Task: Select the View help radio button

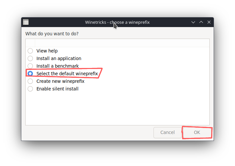Action: point(30,51)
